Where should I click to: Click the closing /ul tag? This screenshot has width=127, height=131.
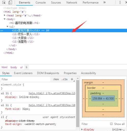click(x=13, y=45)
